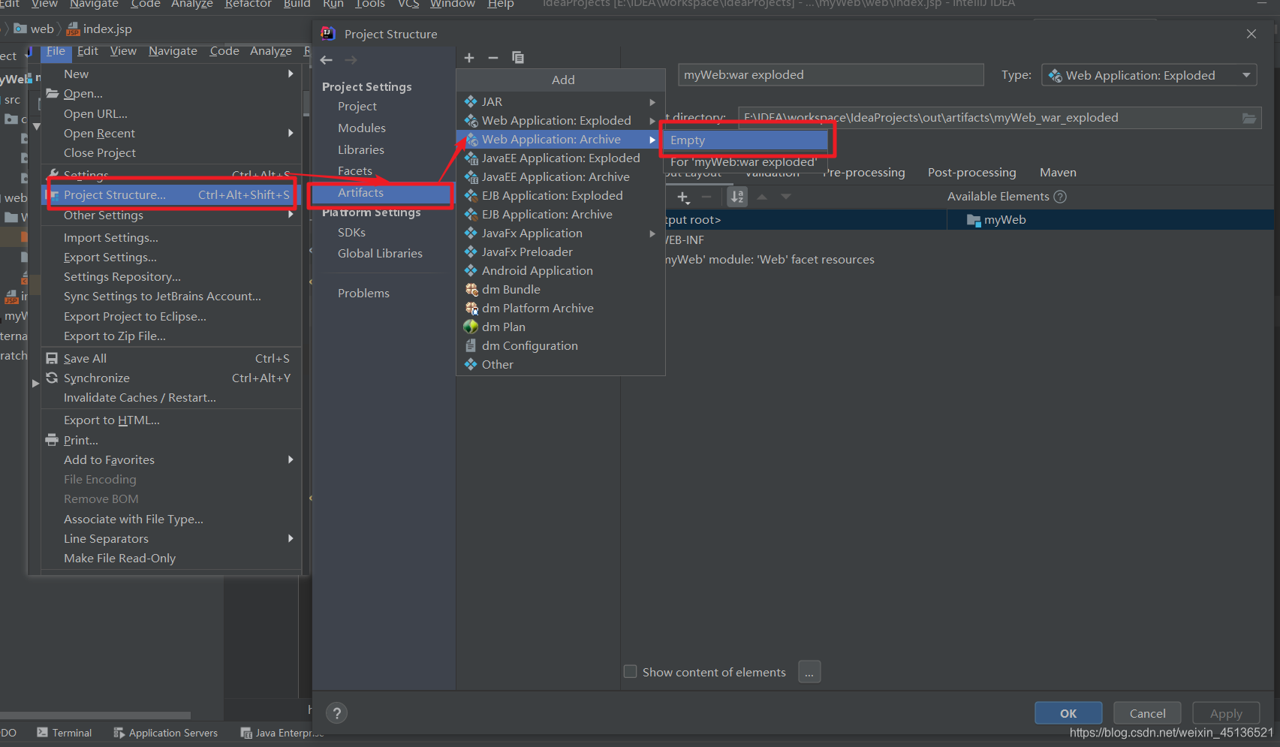This screenshot has height=747, width=1280.
Task: Click the dm Bundle icon
Action: pos(471,289)
